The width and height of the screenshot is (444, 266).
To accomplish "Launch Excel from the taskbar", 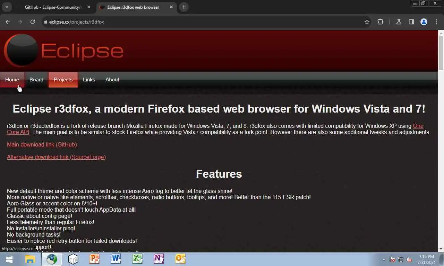I will pyautogui.click(x=137, y=259).
